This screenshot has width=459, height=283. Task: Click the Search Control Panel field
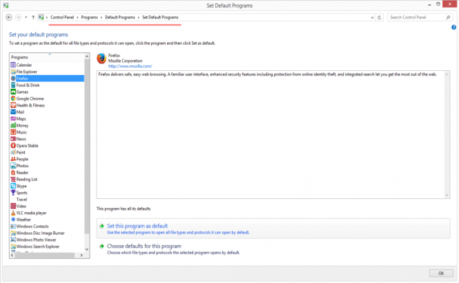coord(416,17)
